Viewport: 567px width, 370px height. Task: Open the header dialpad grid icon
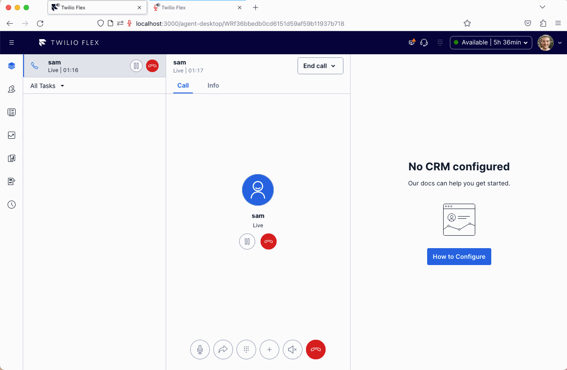point(440,43)
